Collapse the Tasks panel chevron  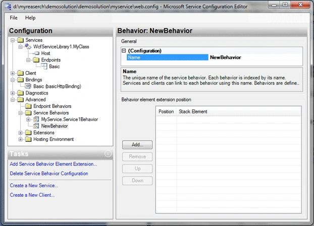coord(108,154)
